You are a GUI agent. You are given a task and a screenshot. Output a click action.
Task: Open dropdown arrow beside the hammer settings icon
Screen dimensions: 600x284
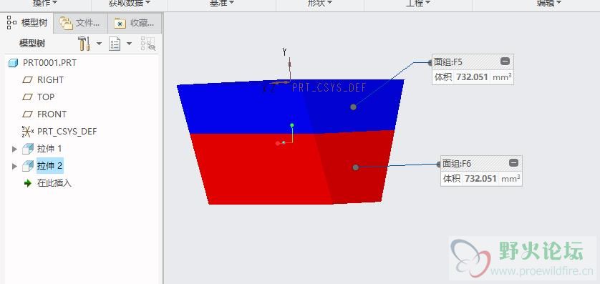click(x=99, y=44)
